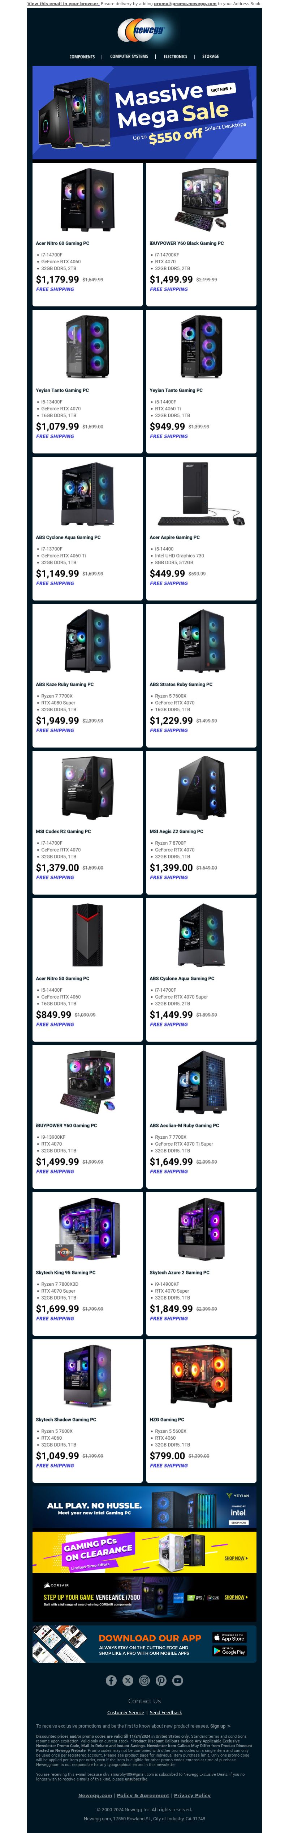289x1833 pixels.
Task: Visit Newegg's Instagram via the icon
Action: coord(144,1680)
